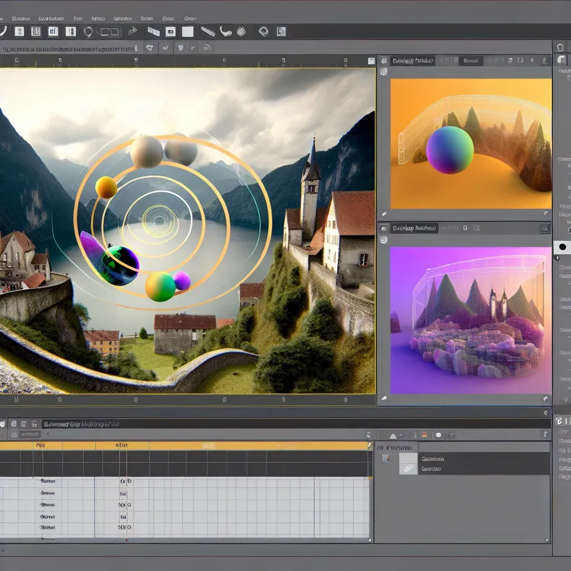Click the right-end button in the purple preview header
The image size is (571, 571).
(545, 228)
